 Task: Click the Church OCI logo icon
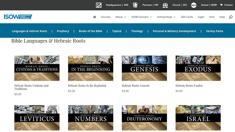tap(165, 5)
